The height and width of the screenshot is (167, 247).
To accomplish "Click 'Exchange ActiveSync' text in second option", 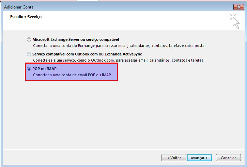I will (x=123, y=54).
